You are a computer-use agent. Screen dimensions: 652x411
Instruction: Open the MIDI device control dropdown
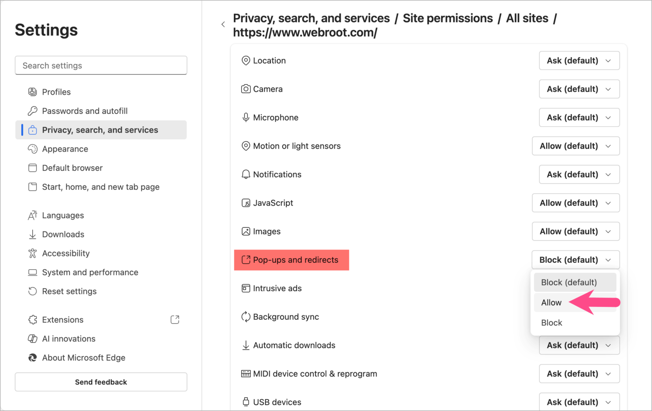[x=579, y=374]
